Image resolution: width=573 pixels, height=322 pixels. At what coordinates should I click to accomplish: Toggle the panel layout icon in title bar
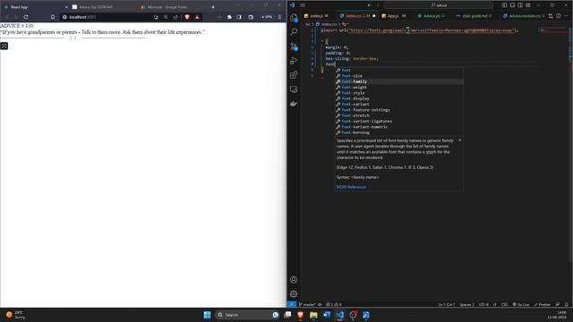(512, 5)
